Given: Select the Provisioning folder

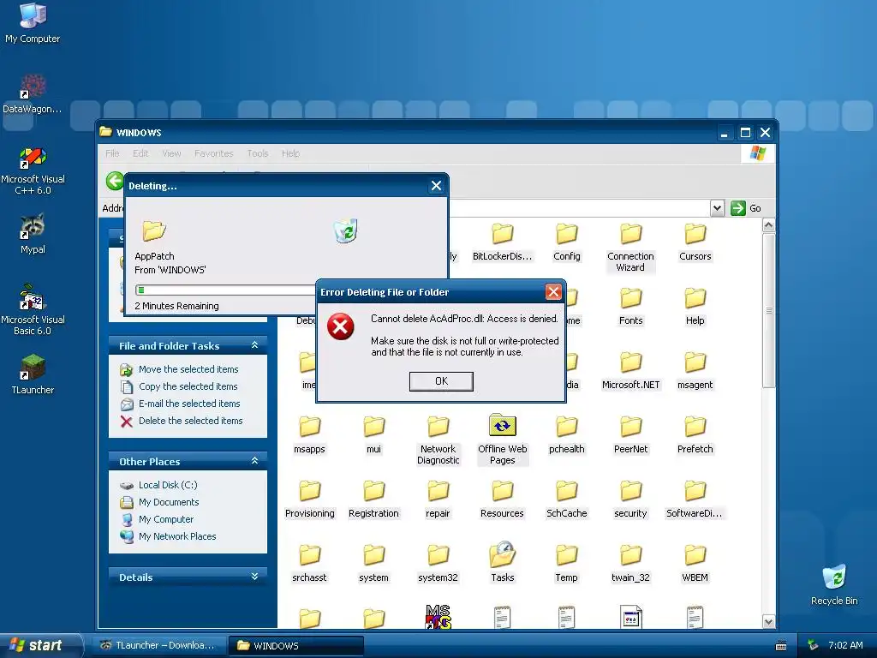Looking at the screenshot, I should coord(309,499).
